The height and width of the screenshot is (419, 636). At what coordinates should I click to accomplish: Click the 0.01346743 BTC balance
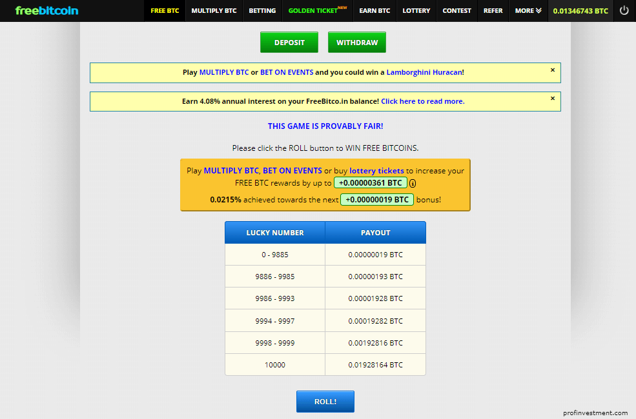(x=580, y=11)
